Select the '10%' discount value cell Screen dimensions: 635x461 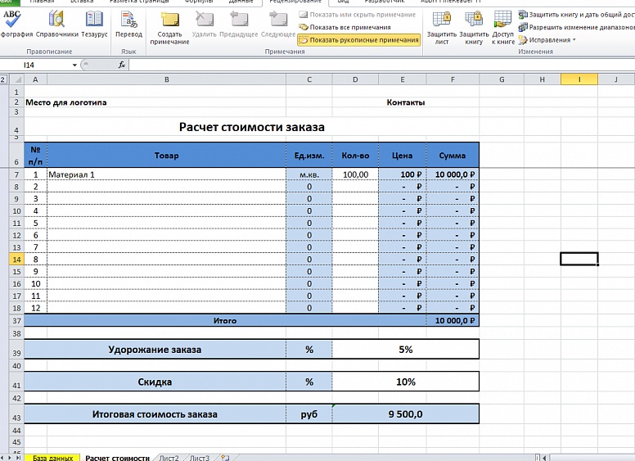[x=405, y=382]
